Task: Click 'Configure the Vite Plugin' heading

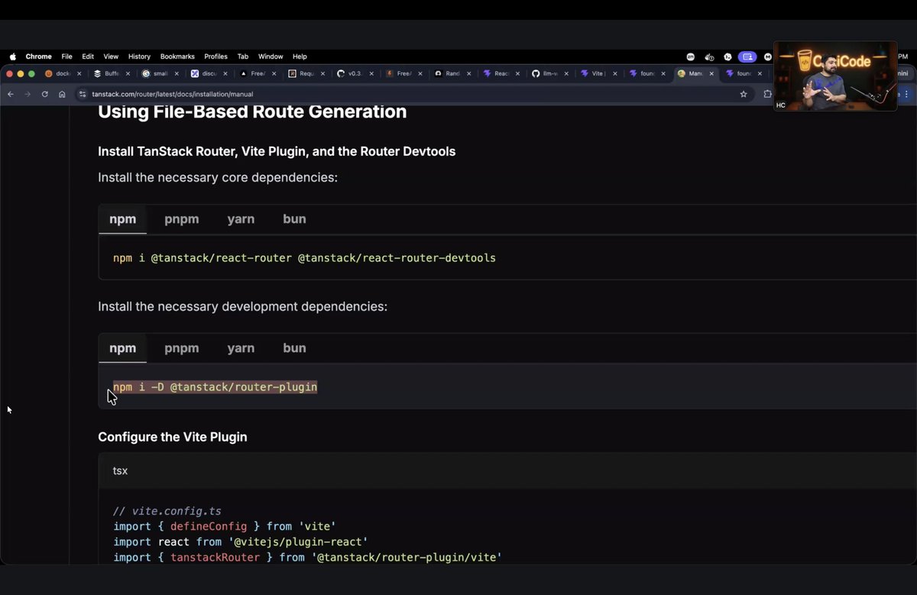Action: 173,437
